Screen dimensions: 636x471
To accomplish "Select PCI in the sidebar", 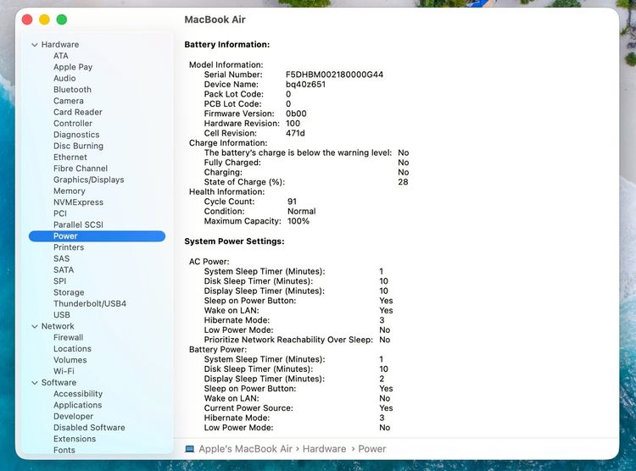I will [60, 213].
